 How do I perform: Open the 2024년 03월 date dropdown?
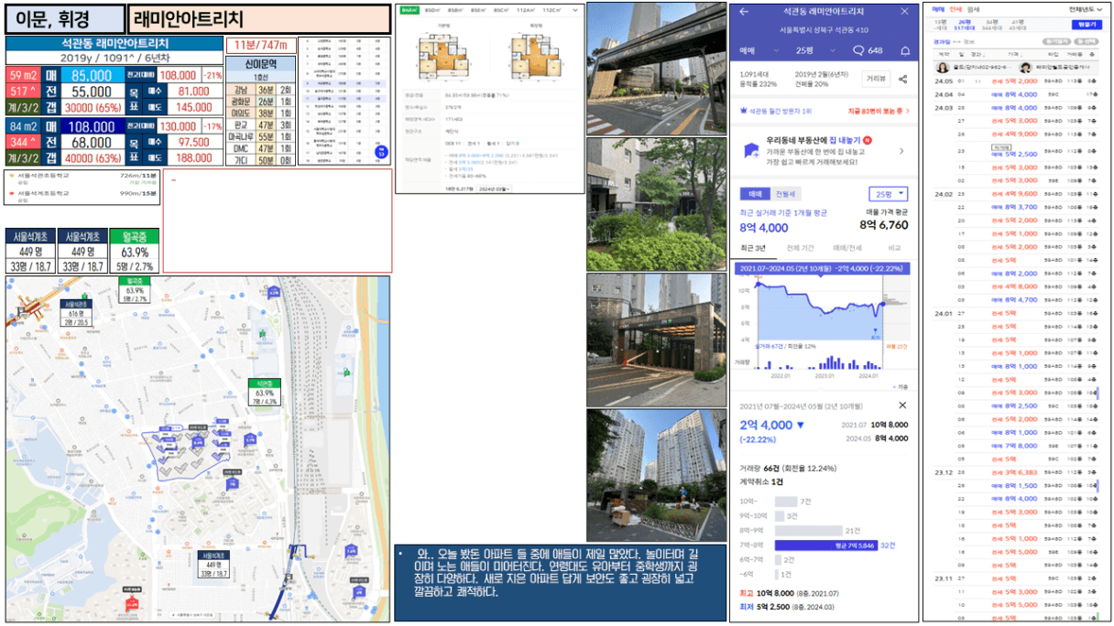pos(496,189)
